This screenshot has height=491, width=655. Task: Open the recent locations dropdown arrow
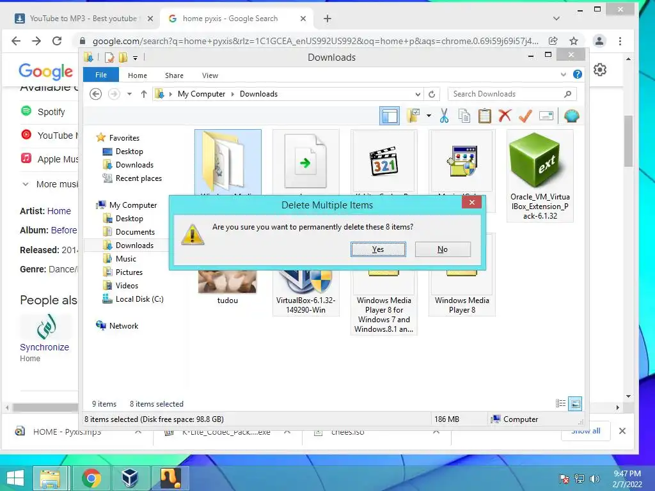[x=129, y=94]
